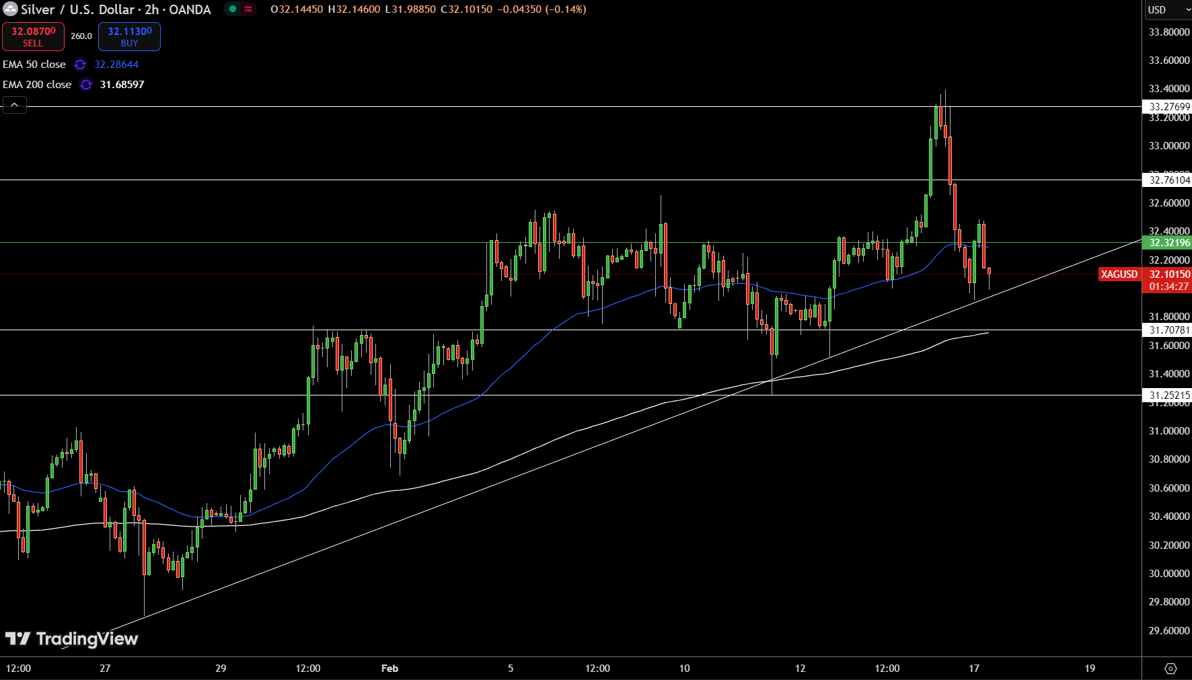The height and width of the screenshot is (680, 1192).
Task: Click the BUY button at 32.11300
Action: coord(129,36)
